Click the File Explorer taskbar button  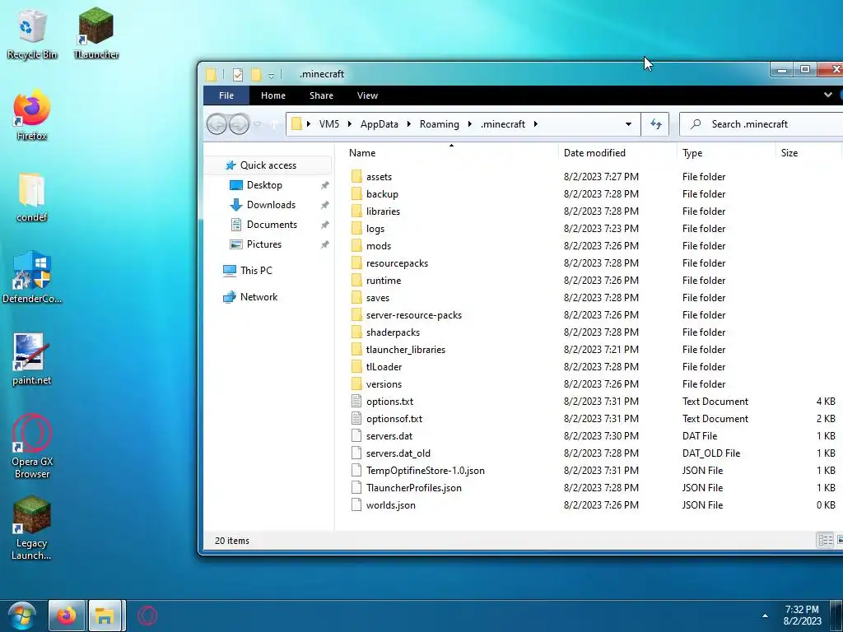(x=106, y=616)
